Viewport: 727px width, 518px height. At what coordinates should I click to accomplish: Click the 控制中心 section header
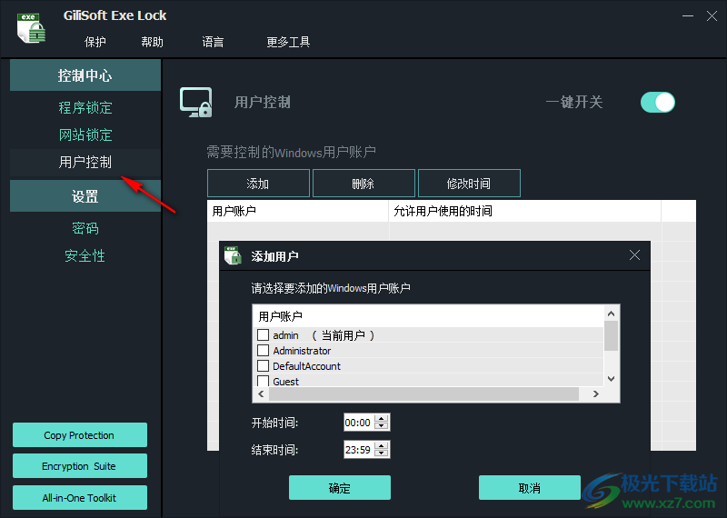click(85, 75)
